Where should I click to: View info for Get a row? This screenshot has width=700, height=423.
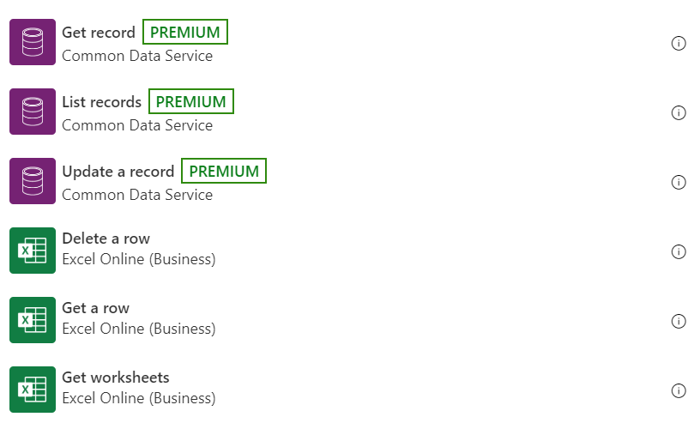pyautogui.click(x=679, y=321)
